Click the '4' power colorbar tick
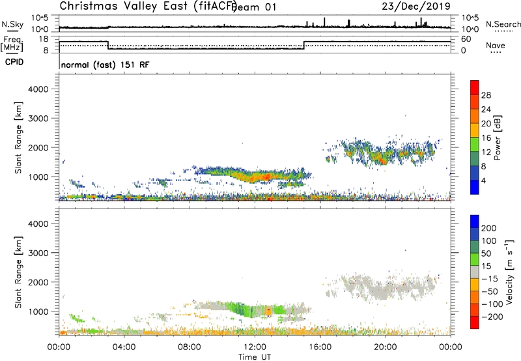Screen dimensions: 521x361 click(x=483, y=180)
